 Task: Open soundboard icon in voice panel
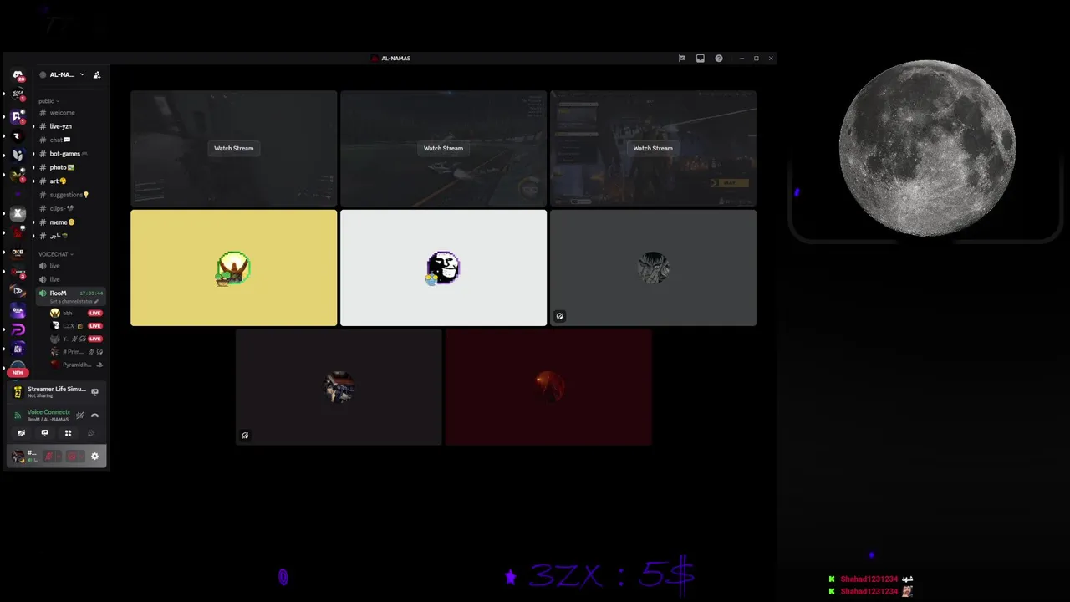tap(91, 433)
